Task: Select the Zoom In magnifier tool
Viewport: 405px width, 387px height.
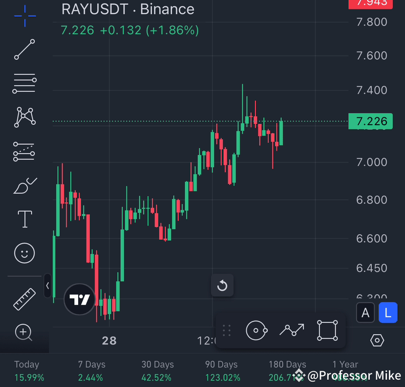Action: point(24,333)
